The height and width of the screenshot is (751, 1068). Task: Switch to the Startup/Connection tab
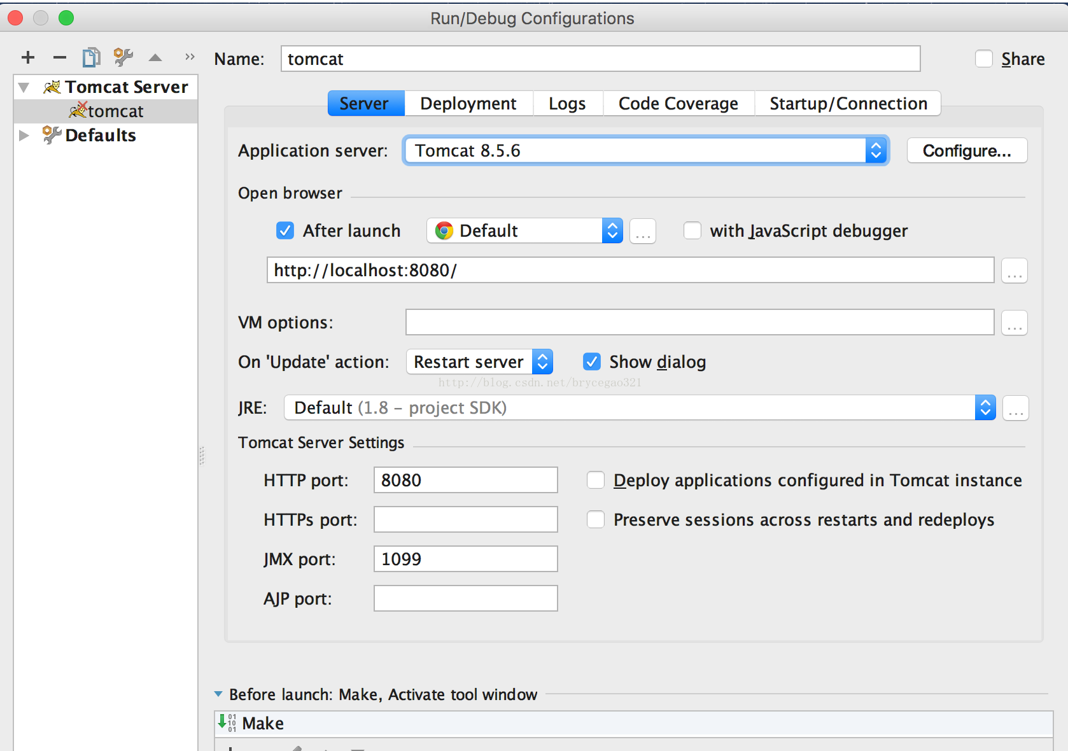click(x=848, y=103)
